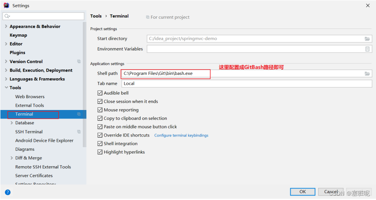Click project-level icon beside Terminal row
This screenshot has height=200, width=376.
click(x=79, y=114)
